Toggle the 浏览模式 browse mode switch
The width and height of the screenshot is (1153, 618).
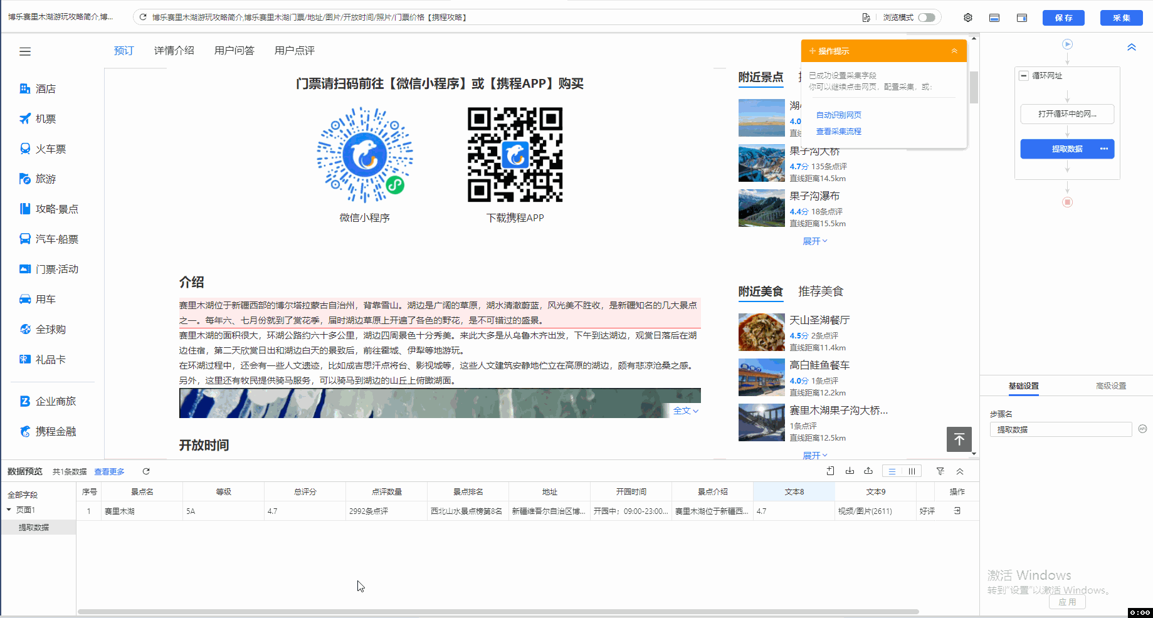click(x=927, y=18)
